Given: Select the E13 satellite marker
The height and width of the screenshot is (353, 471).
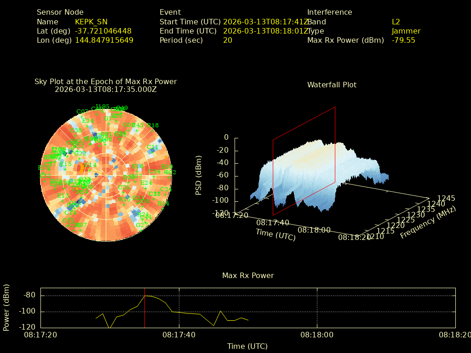Looking at the screenshot, I should 63,201.
